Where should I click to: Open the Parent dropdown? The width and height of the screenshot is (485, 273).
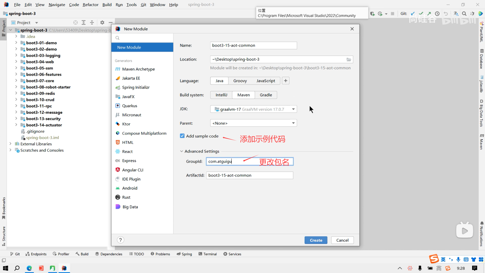click(x=293, y=123)
